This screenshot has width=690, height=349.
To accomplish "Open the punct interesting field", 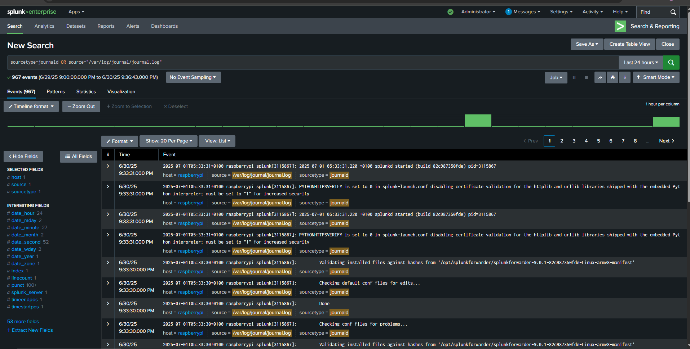I will (x=18, y=285).
